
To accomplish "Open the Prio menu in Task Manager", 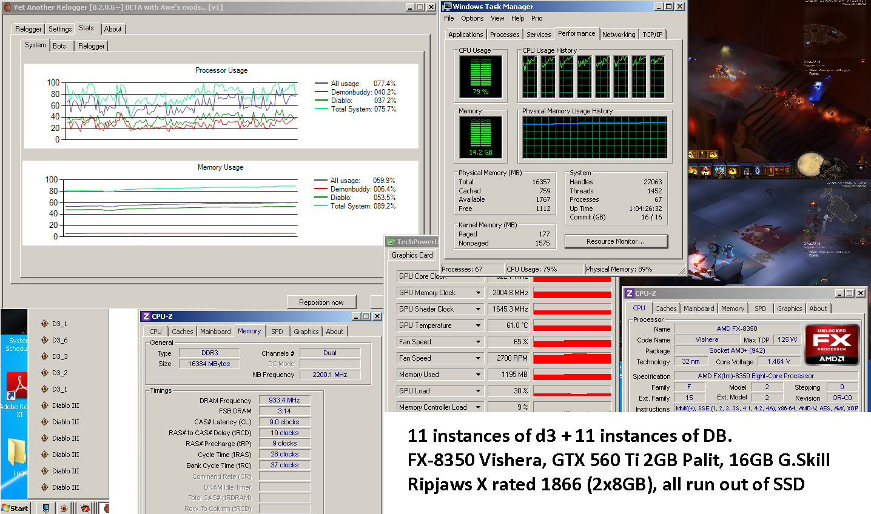I will [537, 18].
